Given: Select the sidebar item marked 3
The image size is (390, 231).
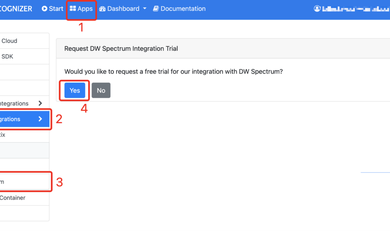Looking at the screenshot, I should coord(25,182).
